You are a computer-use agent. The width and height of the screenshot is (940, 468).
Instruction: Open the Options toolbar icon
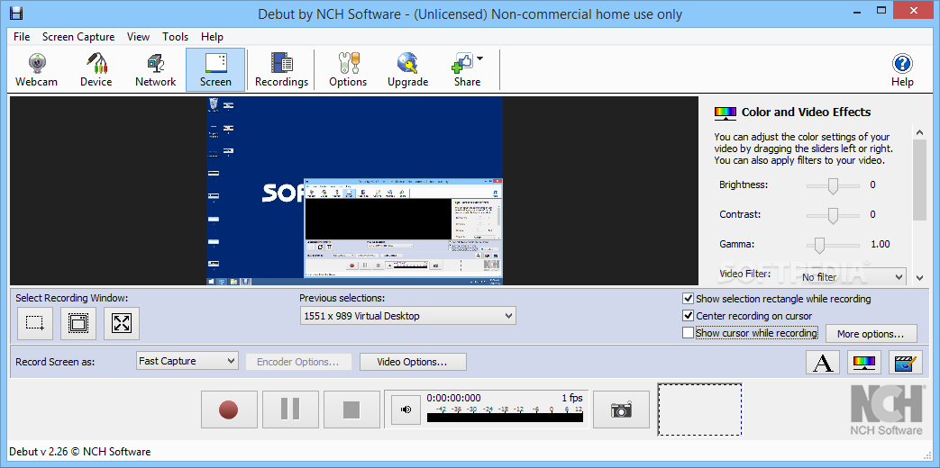348,70
